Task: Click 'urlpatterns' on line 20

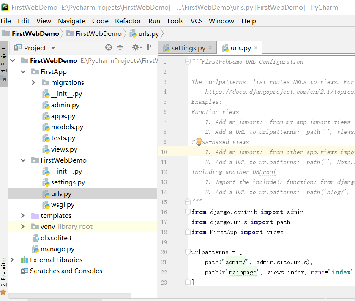Action: coord(210,252)
